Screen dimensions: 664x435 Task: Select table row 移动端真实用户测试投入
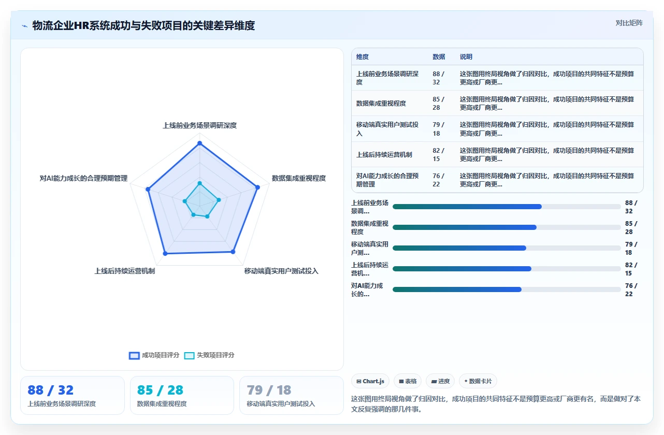tap(497, 129)
